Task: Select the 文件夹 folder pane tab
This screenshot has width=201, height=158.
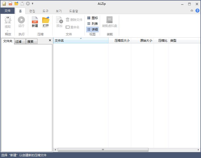Action: [8, 41]
